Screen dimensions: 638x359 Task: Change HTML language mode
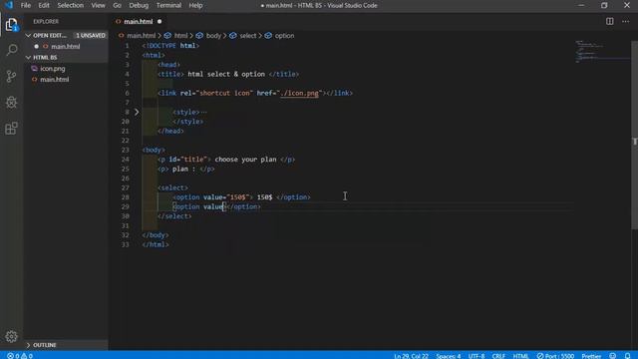click(520, 356)
